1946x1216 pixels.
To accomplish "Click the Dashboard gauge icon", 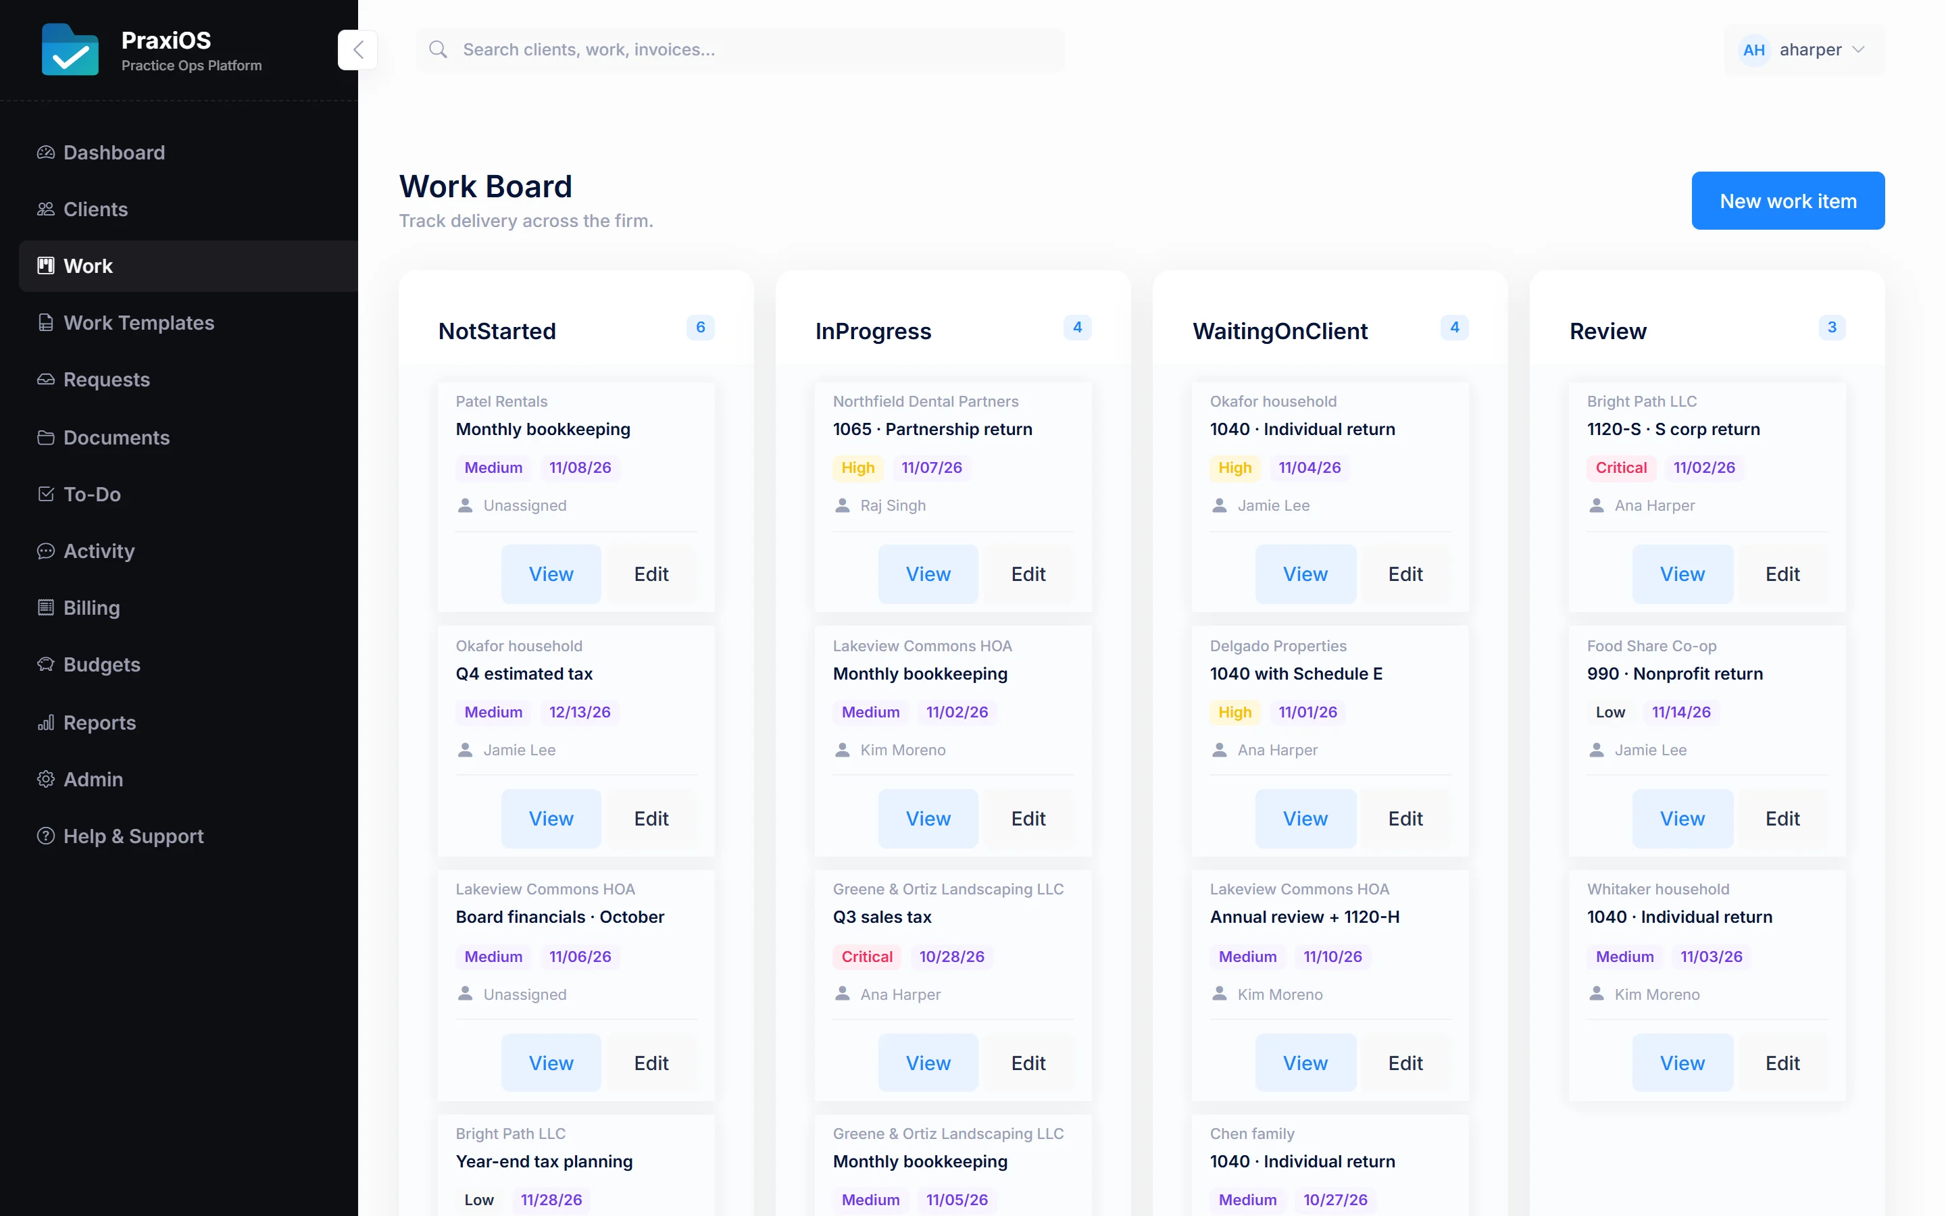I will [46, 152].
